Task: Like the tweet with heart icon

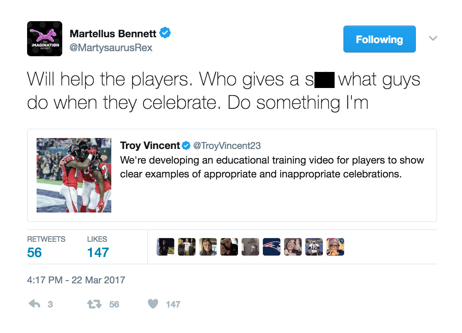Action: point(153,304)
